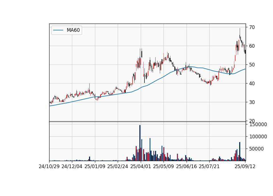The height and width of the screenshot is (196, 273).
Task: Select the 25/09/12 date axis label
Action: (x=245, y=166)
